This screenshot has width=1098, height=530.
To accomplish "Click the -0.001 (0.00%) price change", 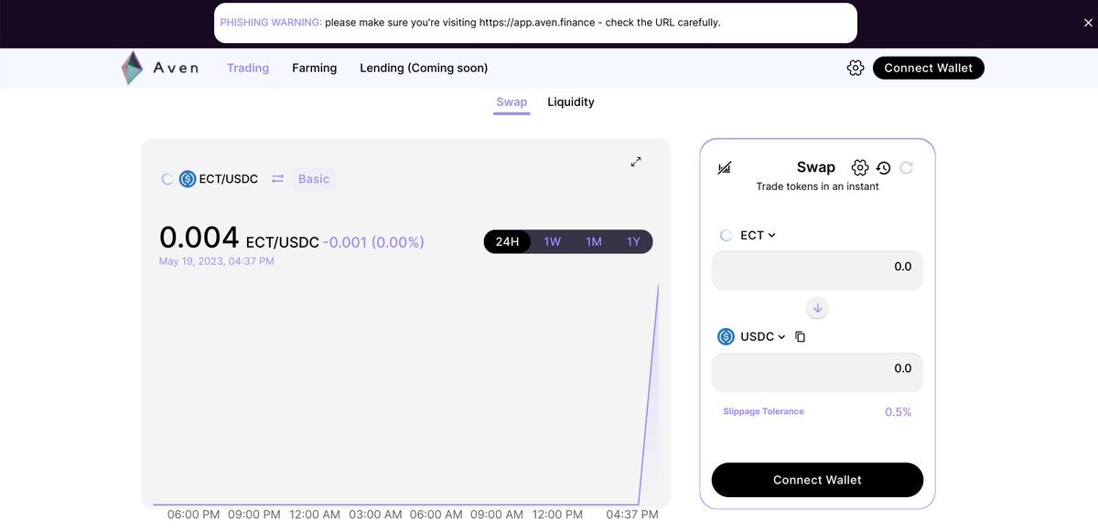I will 373,242.
